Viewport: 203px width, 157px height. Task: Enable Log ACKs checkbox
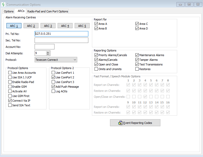[x=53, y=91]
